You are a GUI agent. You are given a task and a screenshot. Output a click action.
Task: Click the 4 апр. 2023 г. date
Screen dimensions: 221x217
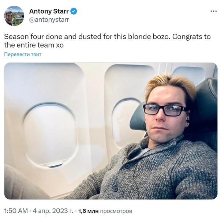53,211
